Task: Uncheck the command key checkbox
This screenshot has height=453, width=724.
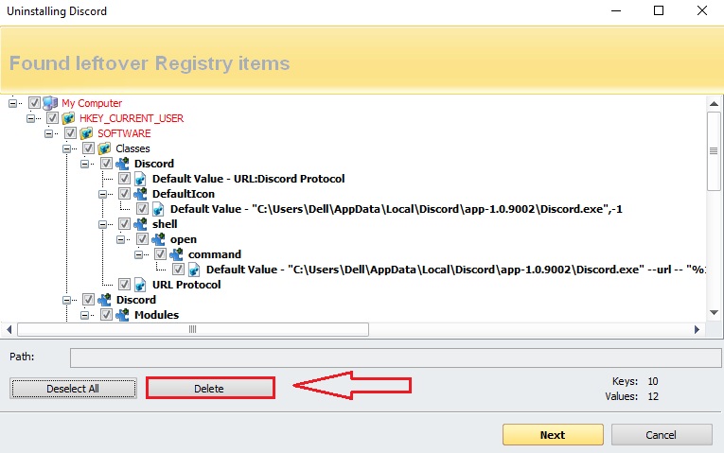Action: [160, 254]
